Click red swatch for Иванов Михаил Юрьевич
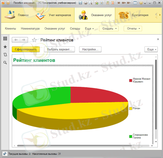 130,81
